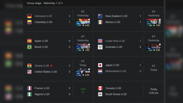Open the Netherlands U-20 team link

(x=116, y=71)
